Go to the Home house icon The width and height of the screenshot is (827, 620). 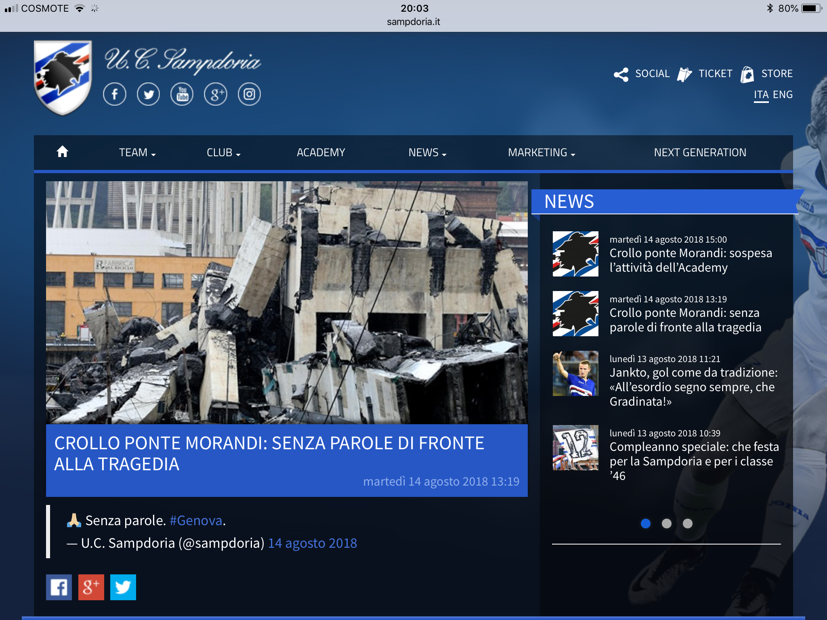pyautogui.click(x=62, y=152)
